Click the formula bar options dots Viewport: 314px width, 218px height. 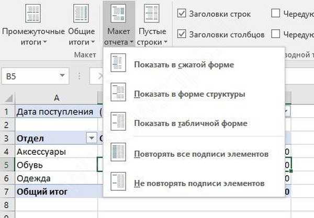pos(80,76)
